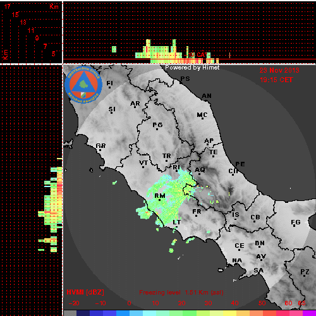Click the 17 Km height axis label
This screenshot has width=316, height=316.
tap(8, 6)
